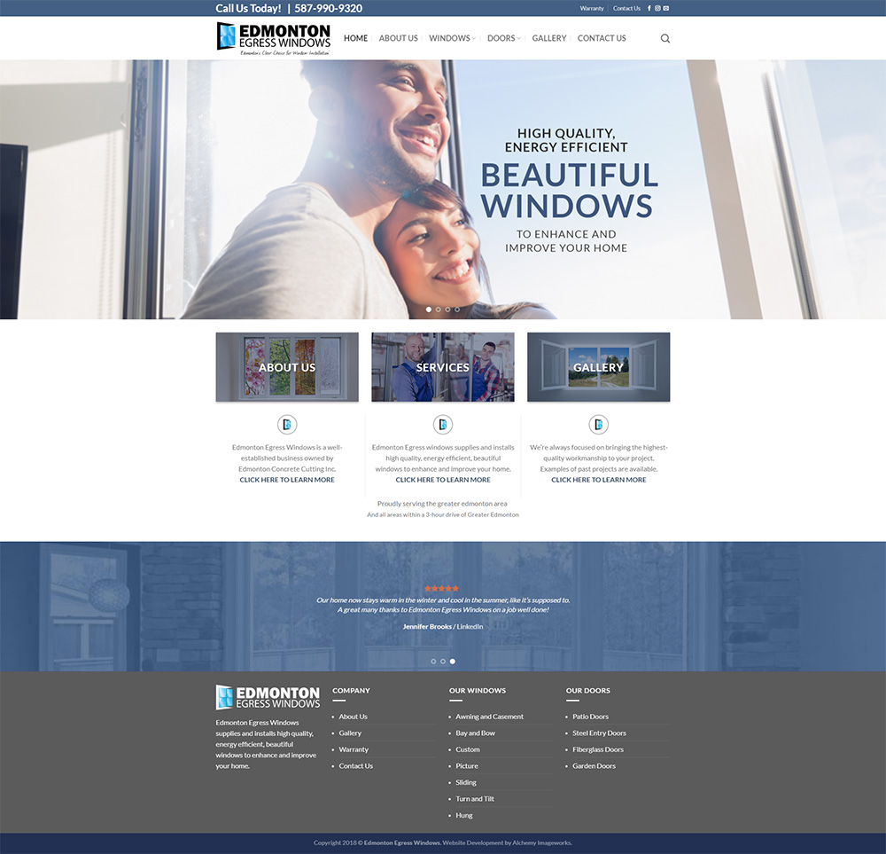886x854 pixels.
Task: Open the Services image banner
Action: [x=443, y=367]
